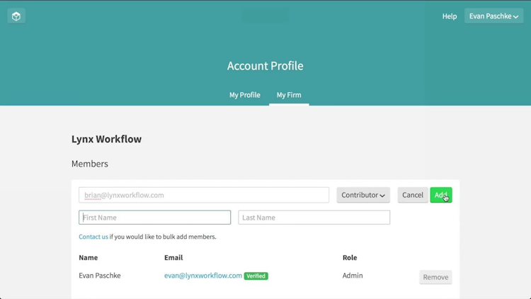531x299 pixels.
Task: Click into the First Name field
Action: click(x=154, y=218)
